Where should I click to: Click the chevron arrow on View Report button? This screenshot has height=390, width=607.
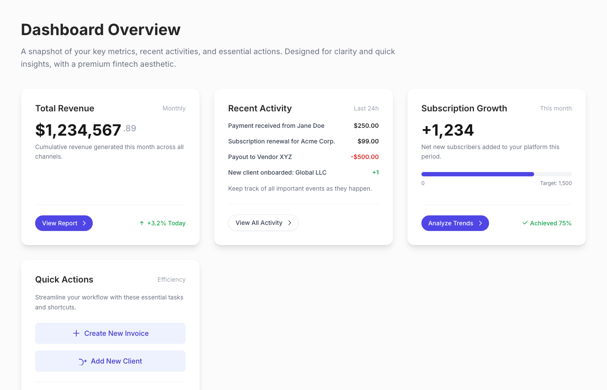[84, 223]
